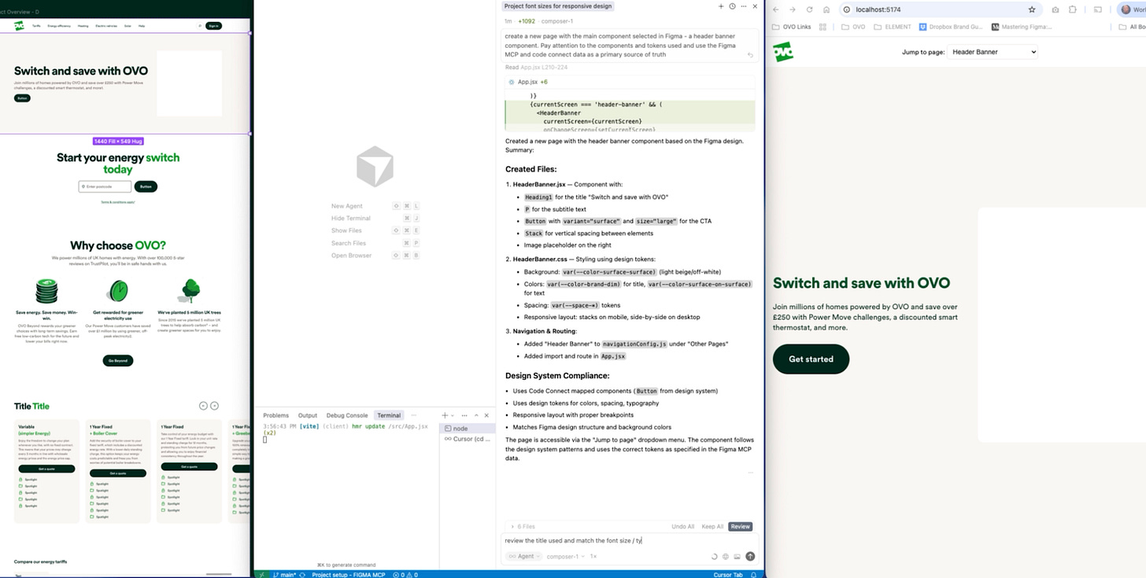Viewport: 1146px width, 578px height.
Task: Click the revert arrow on the prompt message
Action: (x=750, y=56)
